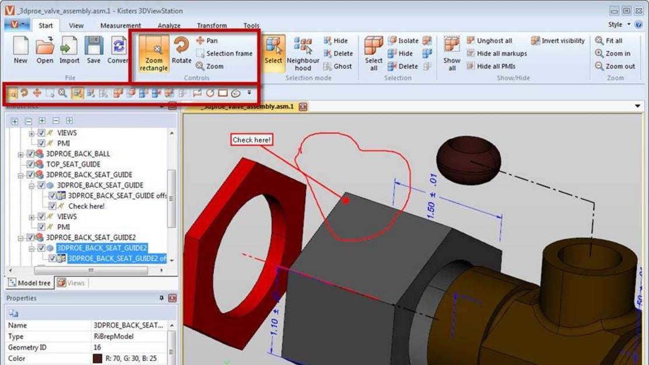Switch to the View ribbon tab

76,25
